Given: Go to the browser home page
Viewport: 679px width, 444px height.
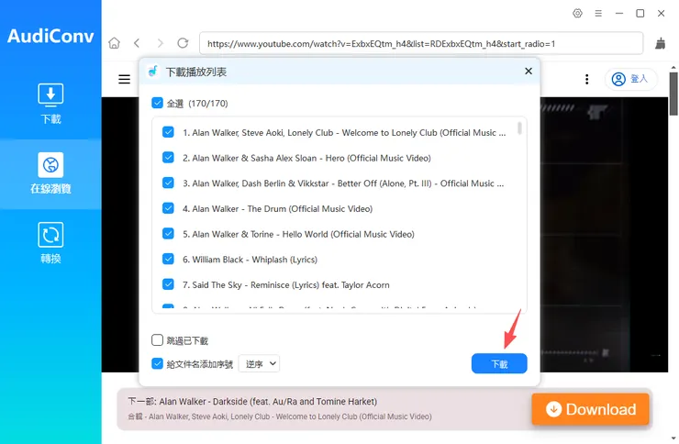Looking at the screenshot, I should pyautogui.click(x=115, y=43).
